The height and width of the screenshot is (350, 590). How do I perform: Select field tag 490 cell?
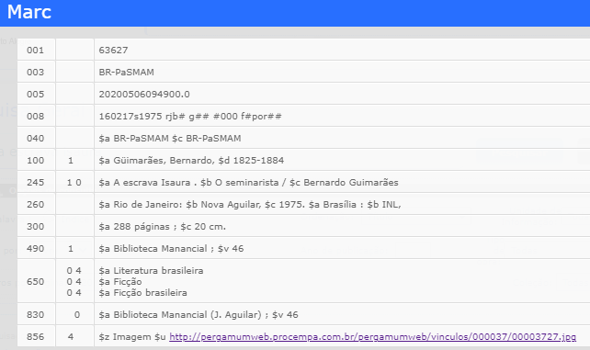pyautogui.click(x=35, y=249)
